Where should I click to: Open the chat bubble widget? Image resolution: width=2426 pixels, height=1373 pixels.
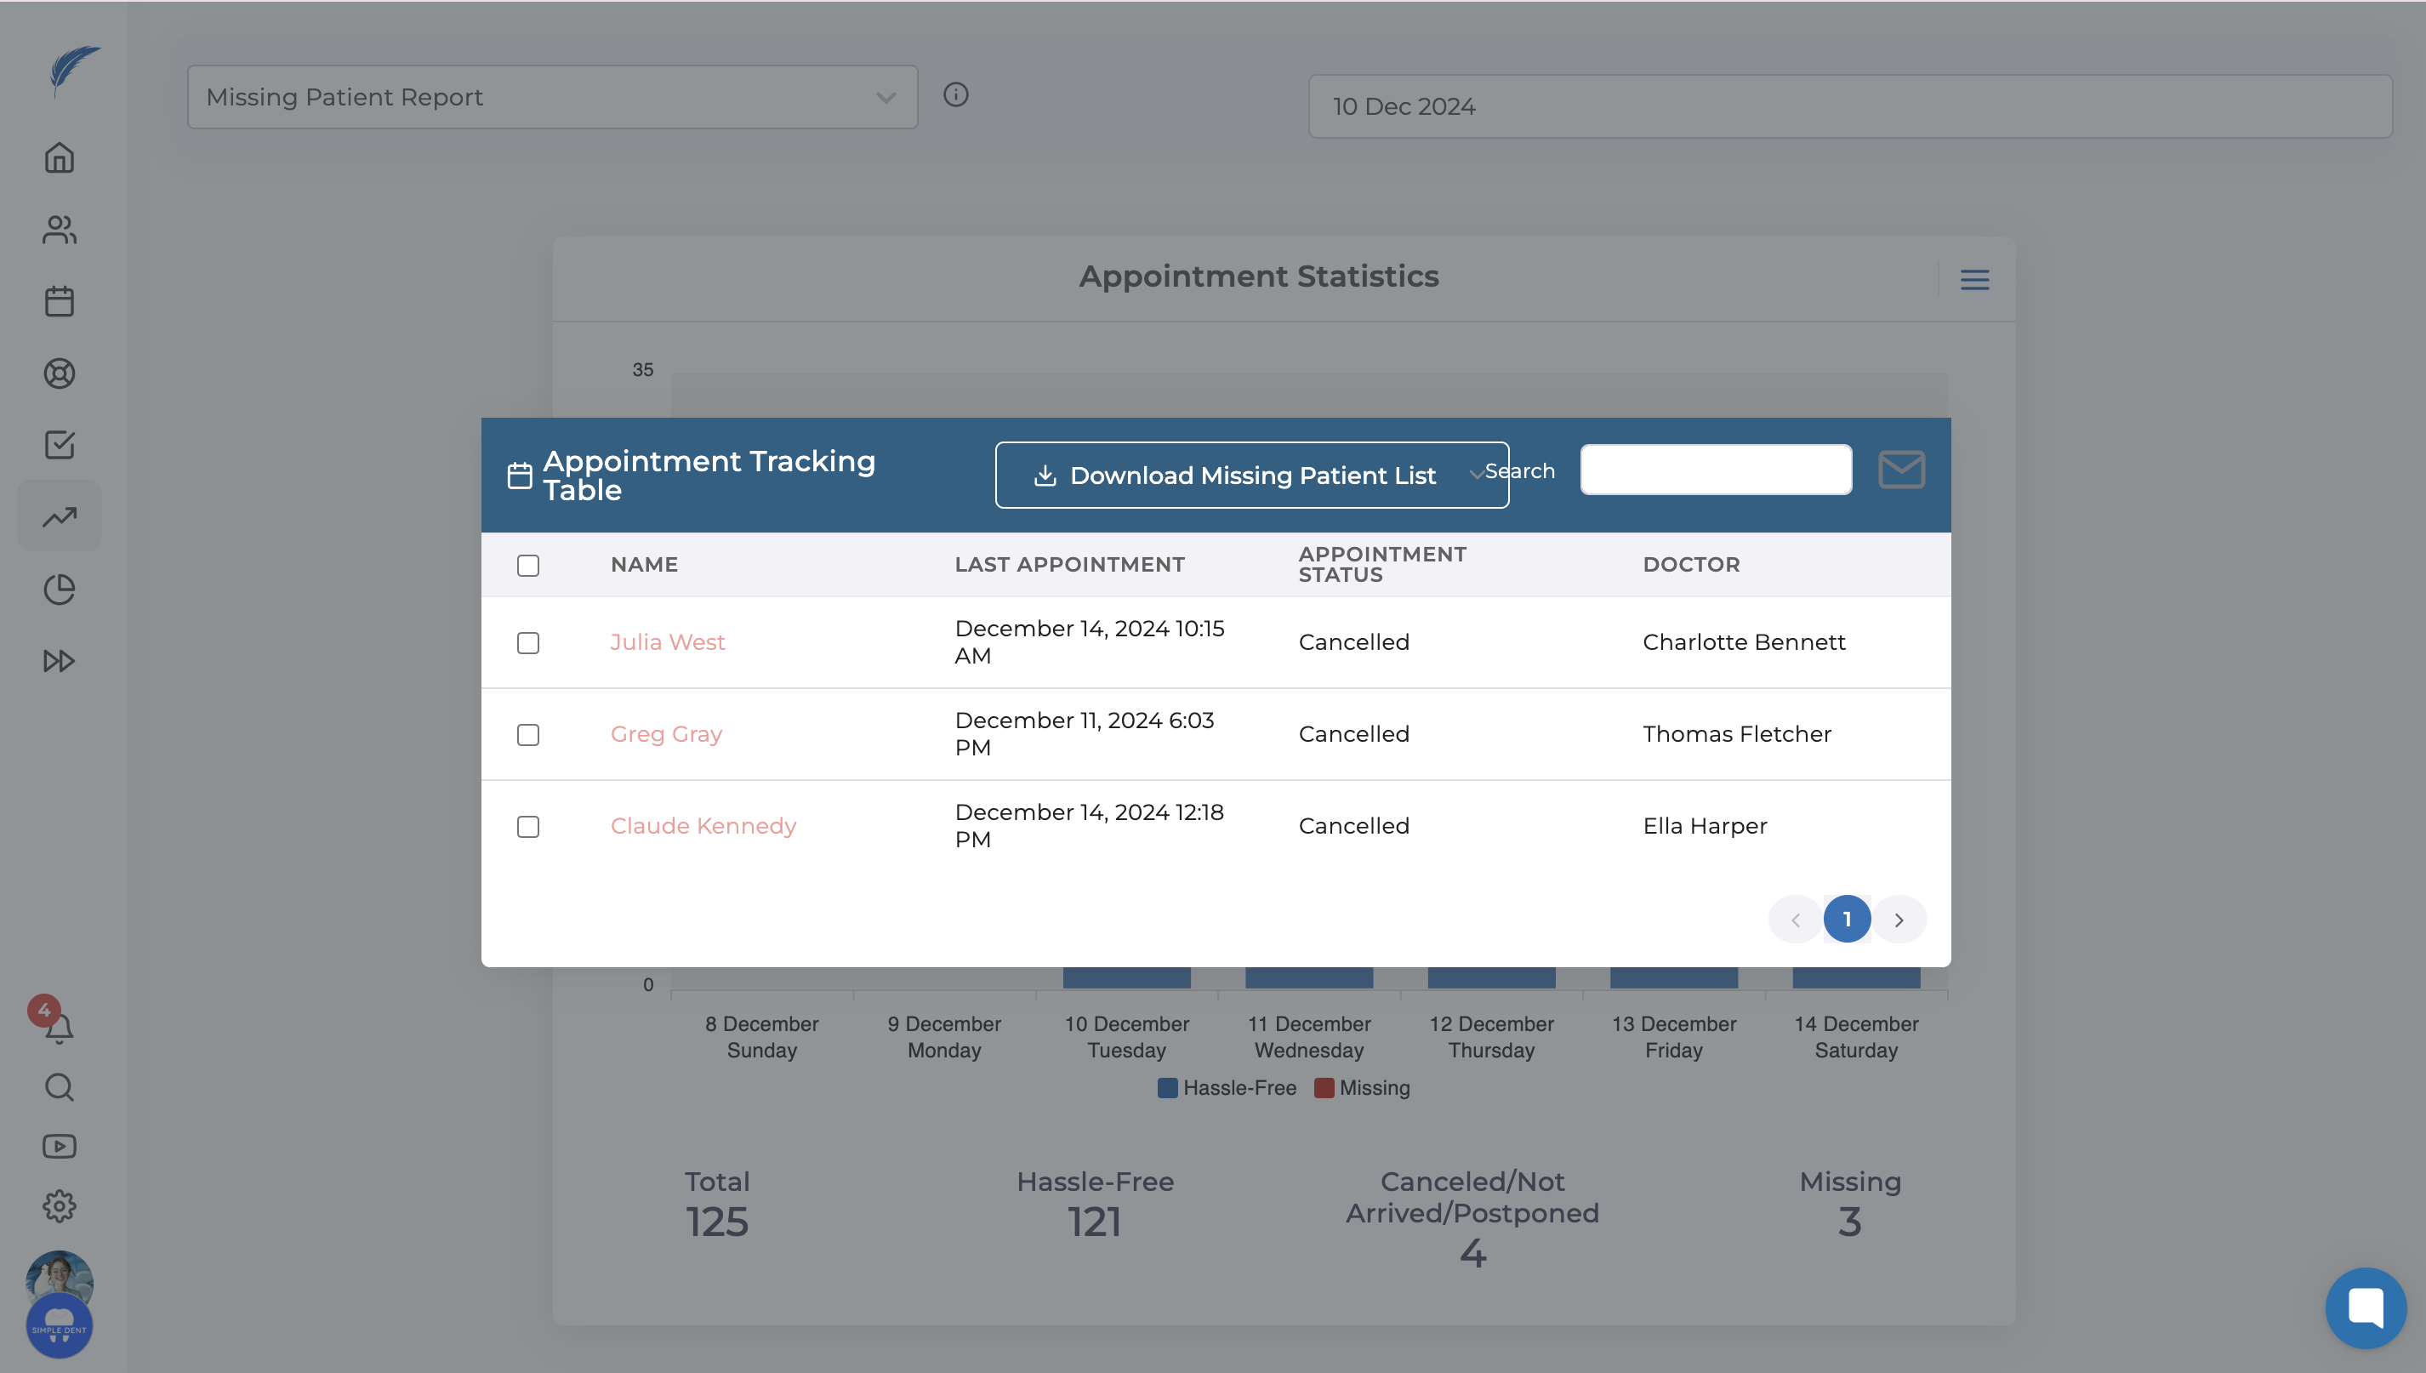(x=2365, y=1307)
